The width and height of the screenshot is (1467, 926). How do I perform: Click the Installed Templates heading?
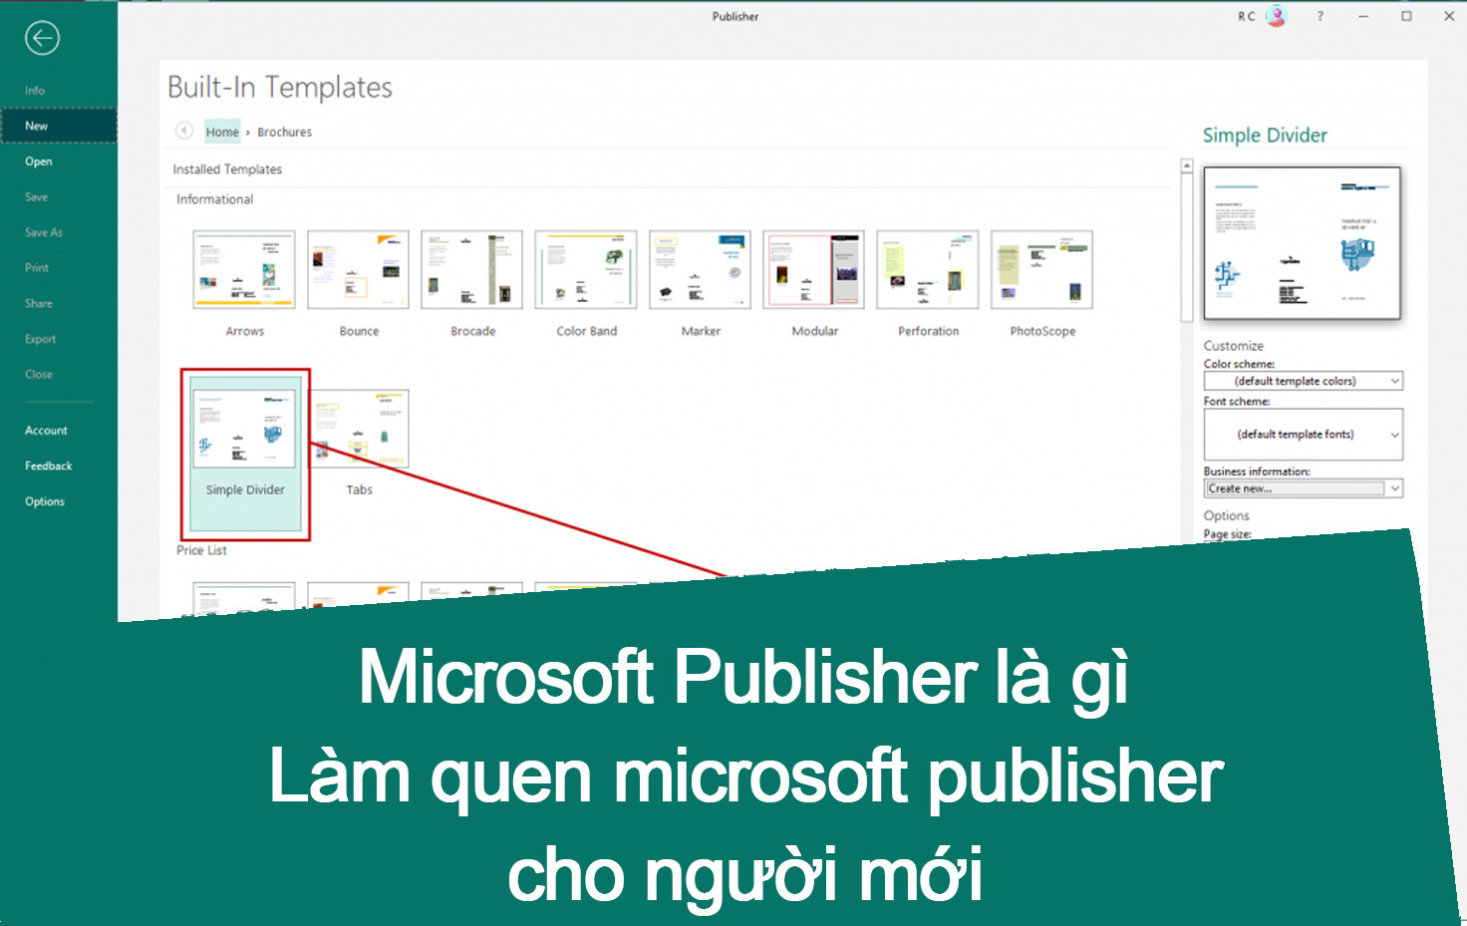[227, 169]
